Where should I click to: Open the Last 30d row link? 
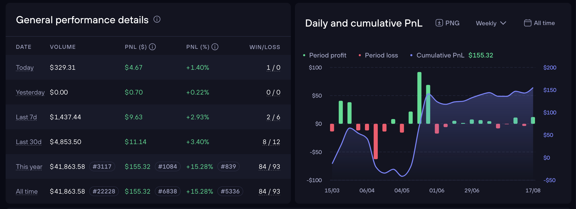(x=28, y=142)
